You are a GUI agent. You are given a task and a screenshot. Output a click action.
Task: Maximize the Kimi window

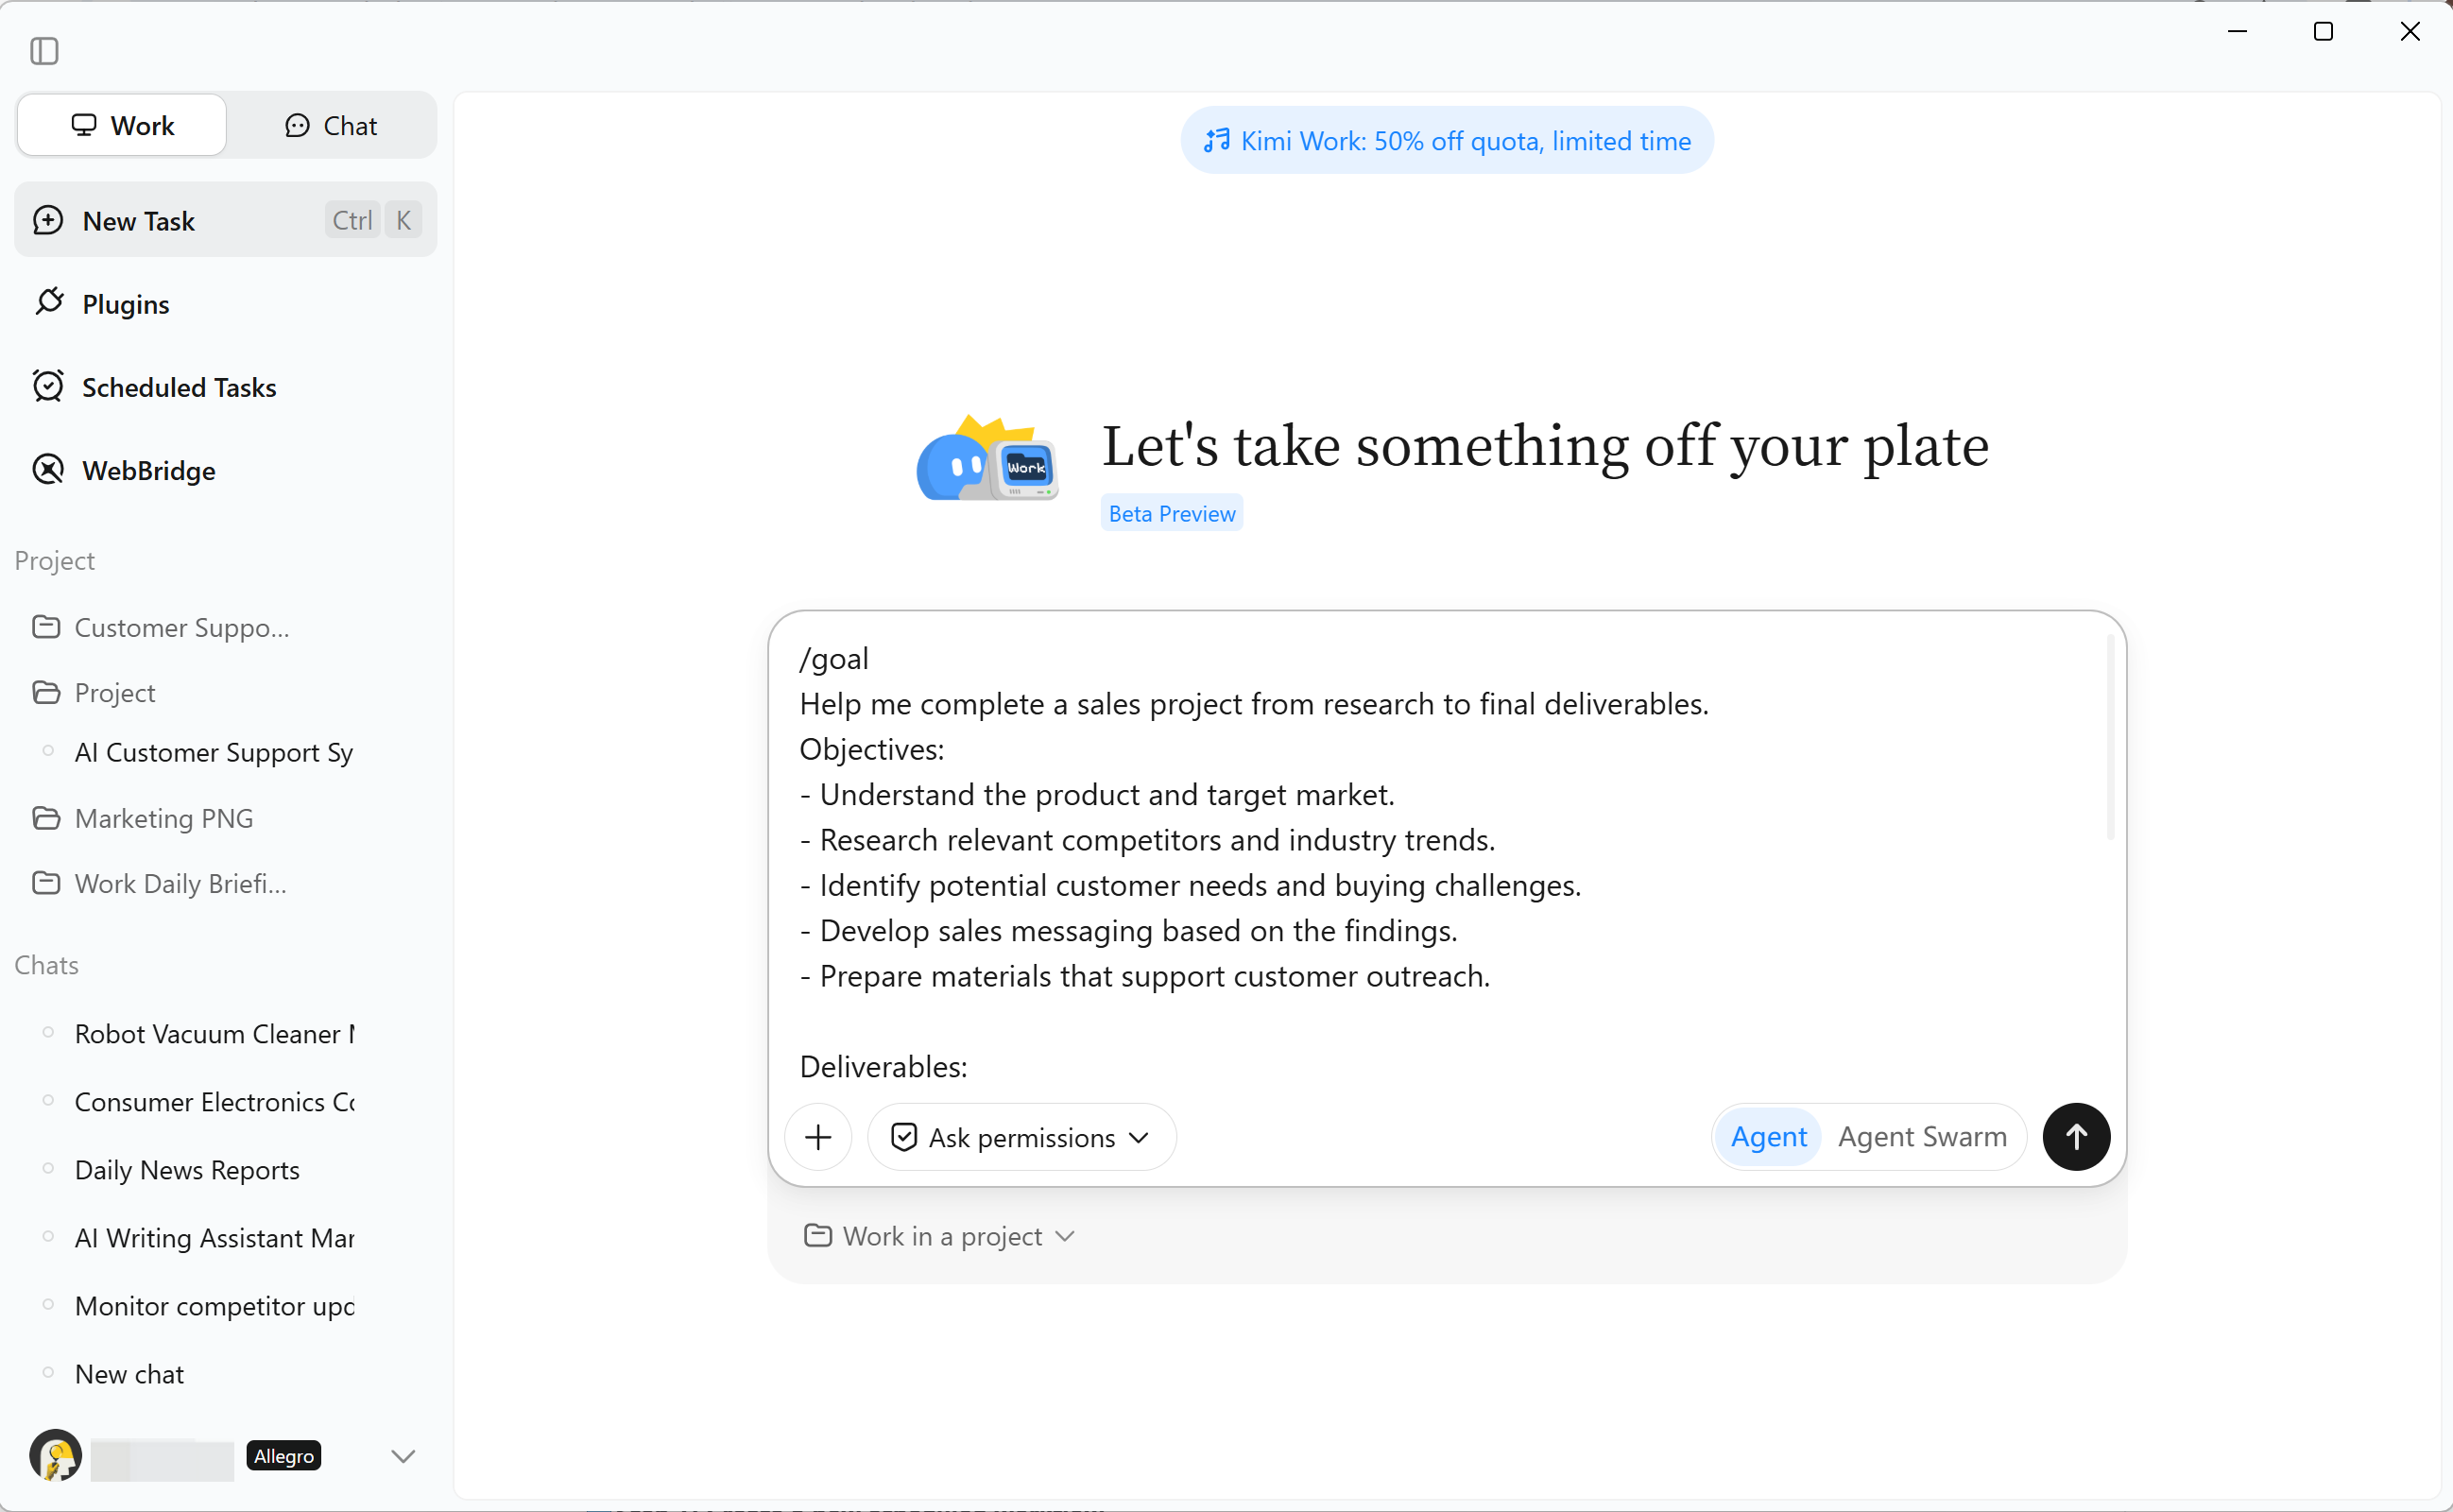pos(2323,32)
